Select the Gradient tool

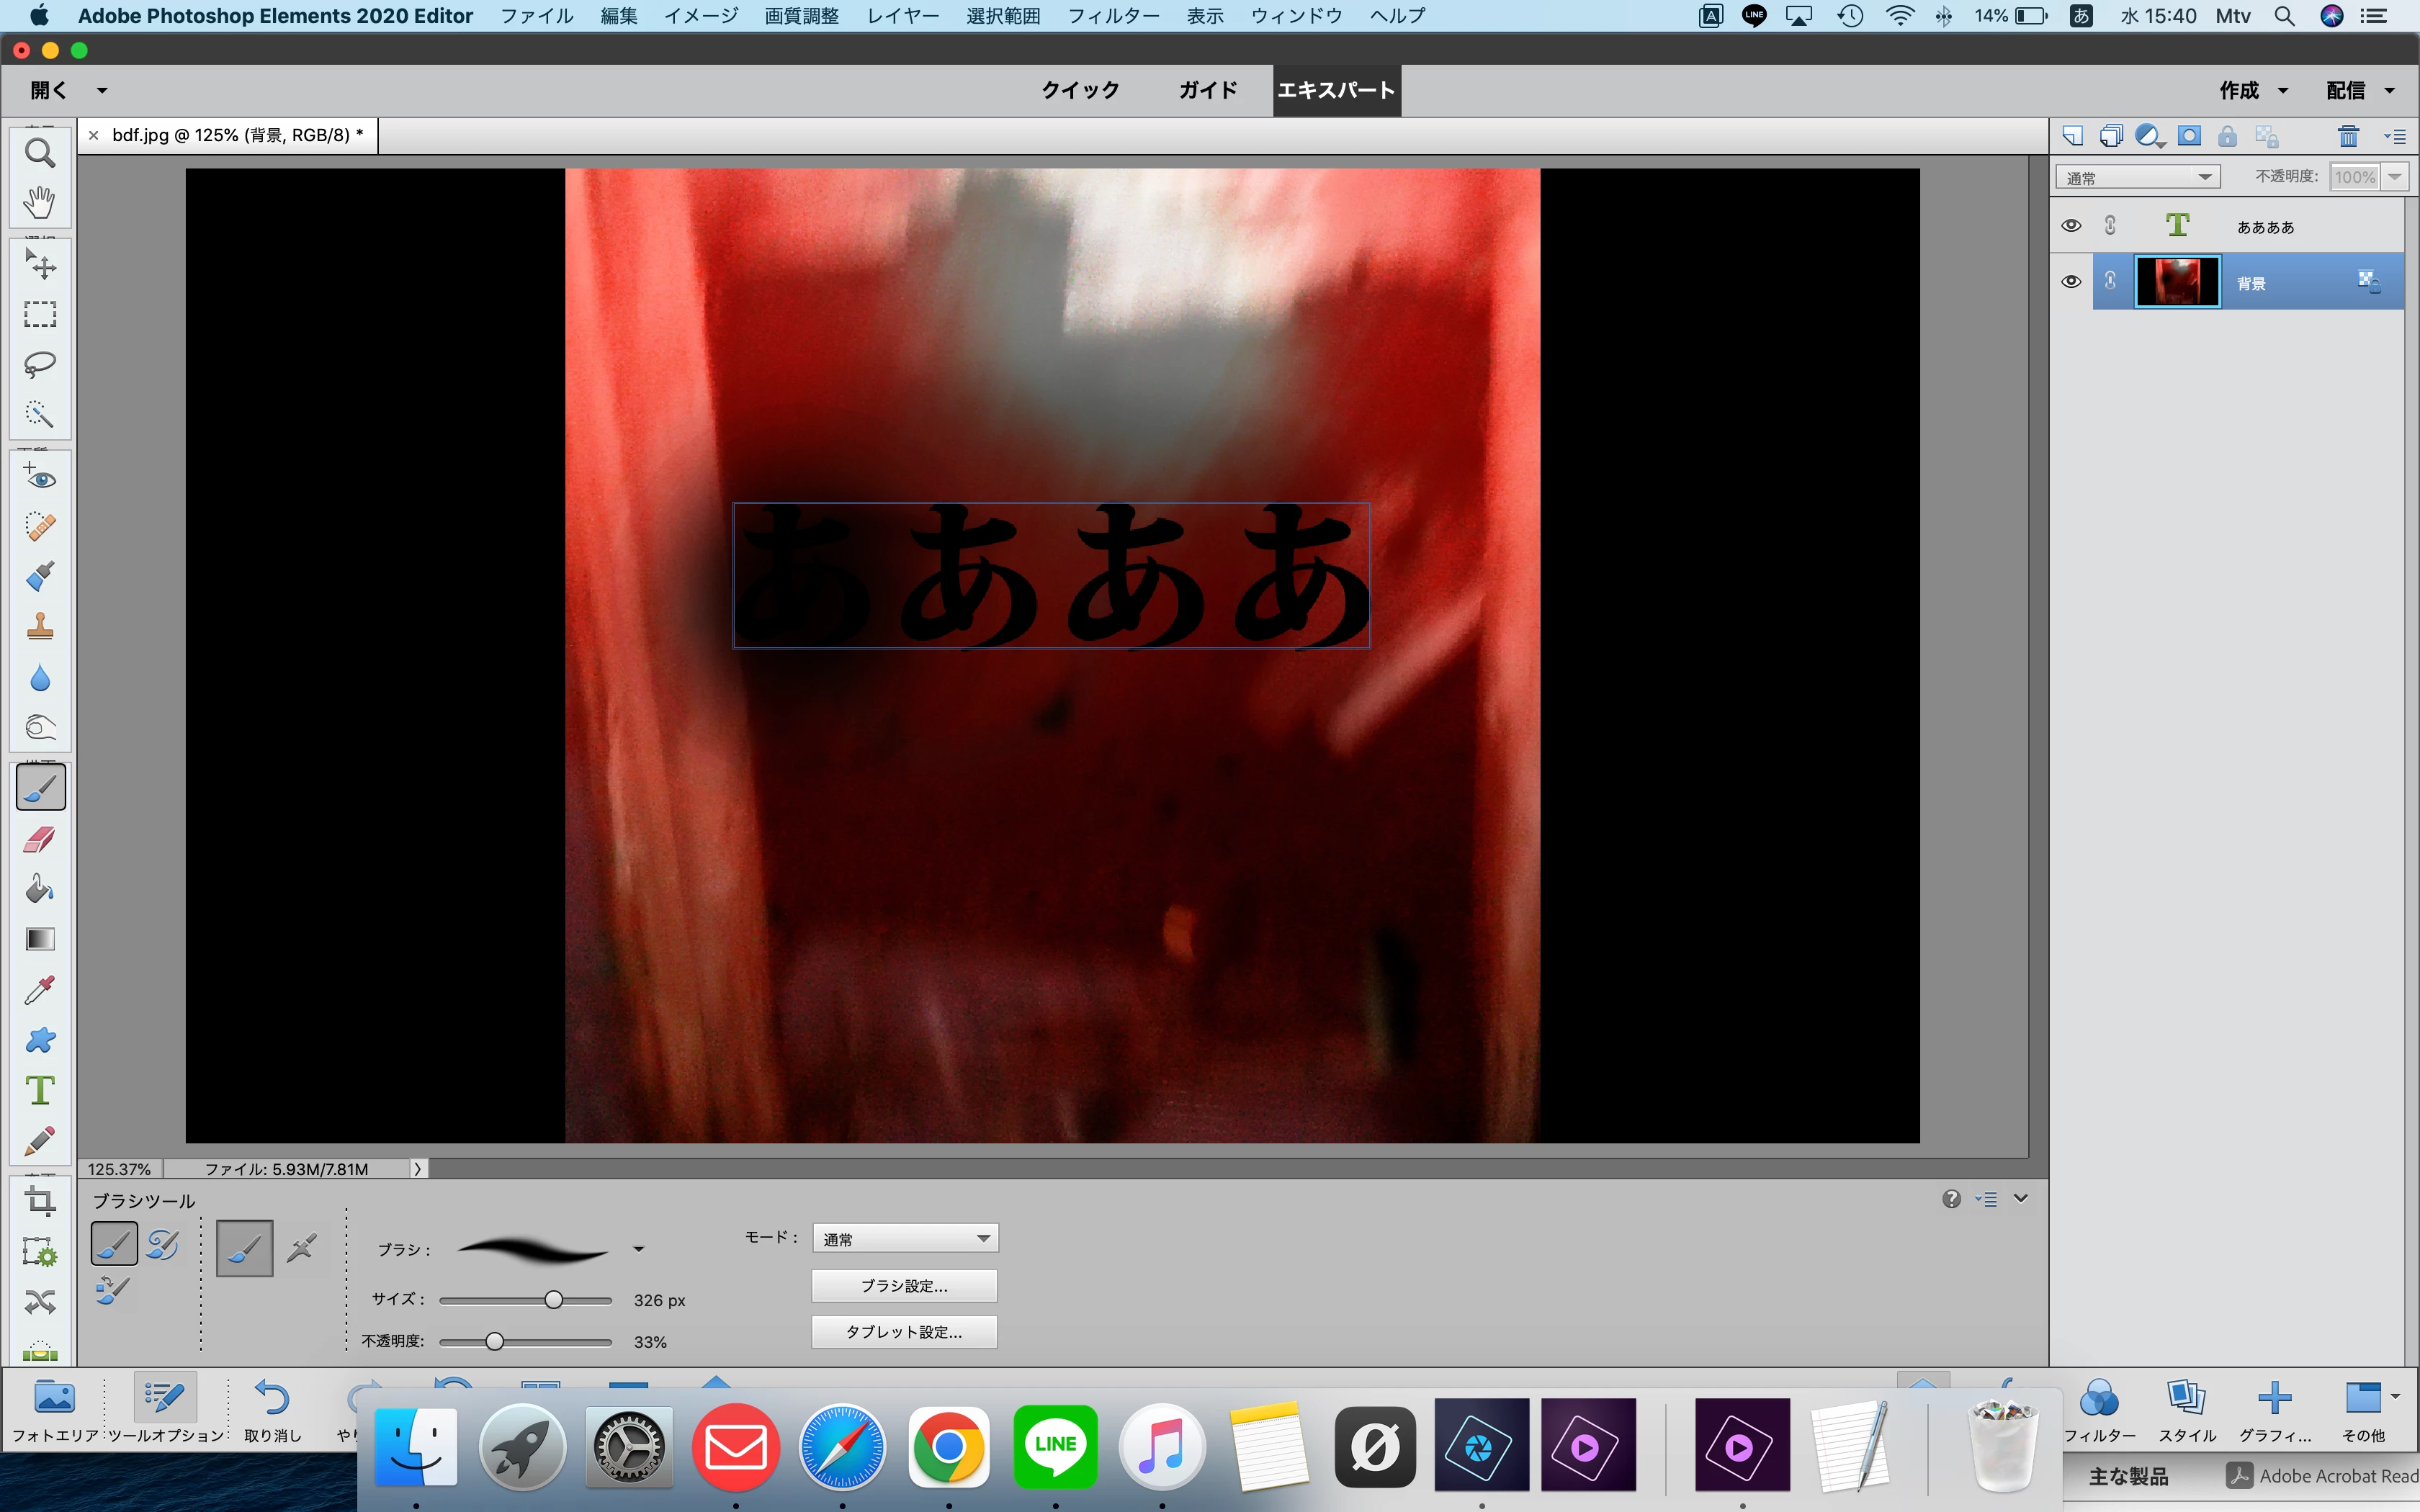40,939
